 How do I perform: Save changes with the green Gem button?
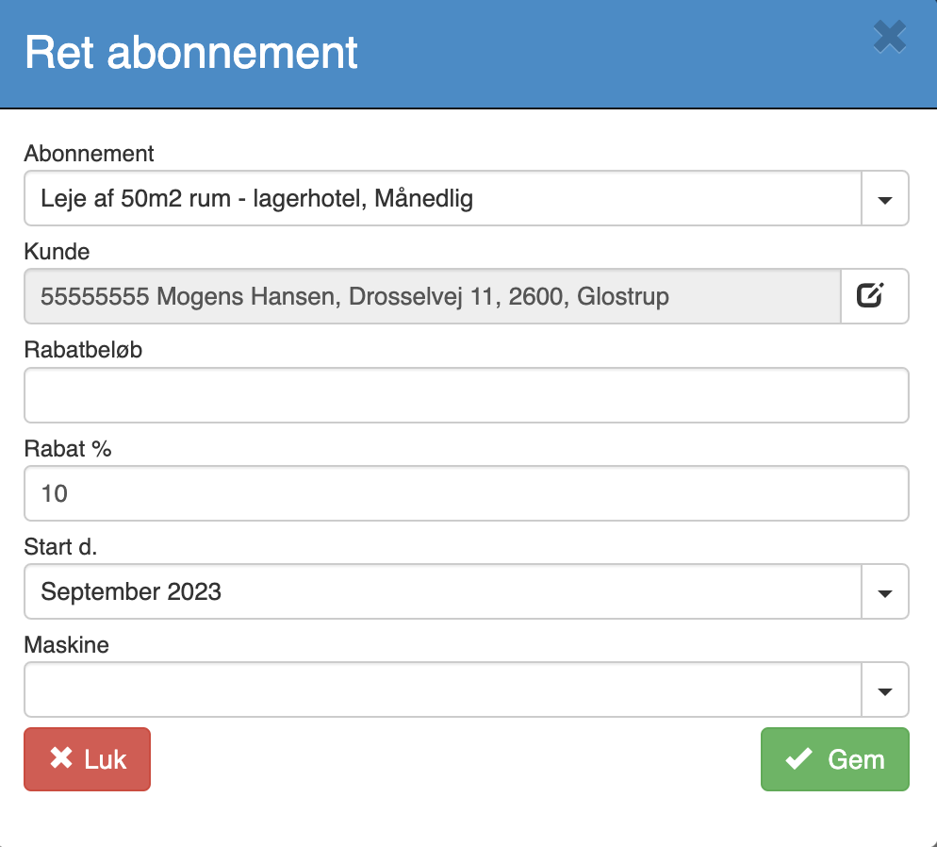835,759
